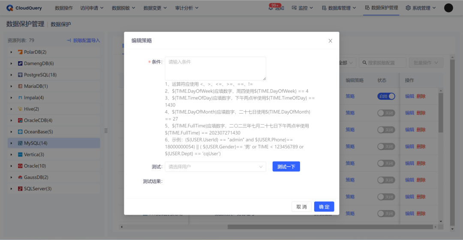
Task: Click the Vertica database icon
Action: coord(20,154)
